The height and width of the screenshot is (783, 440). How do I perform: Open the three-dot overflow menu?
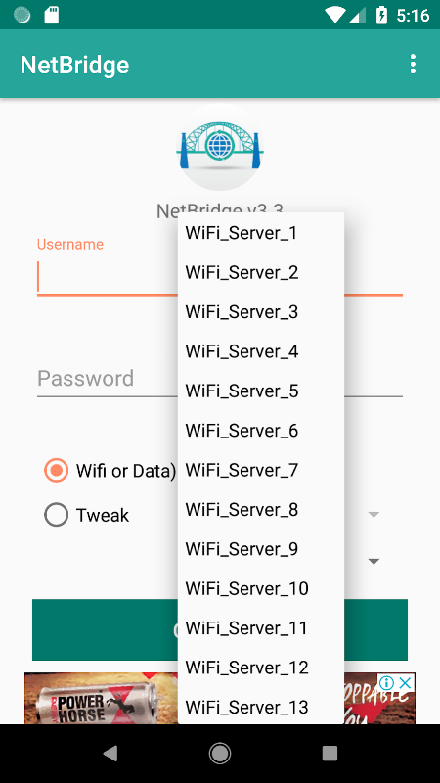pyautogui.click(x=413, y=65)
